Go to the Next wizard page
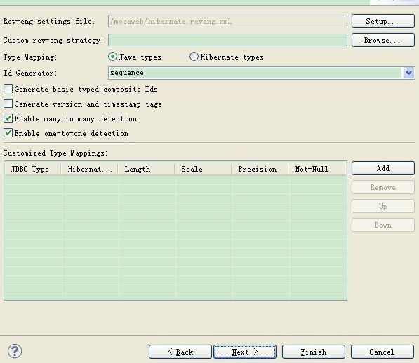 (x=245, y=352)
